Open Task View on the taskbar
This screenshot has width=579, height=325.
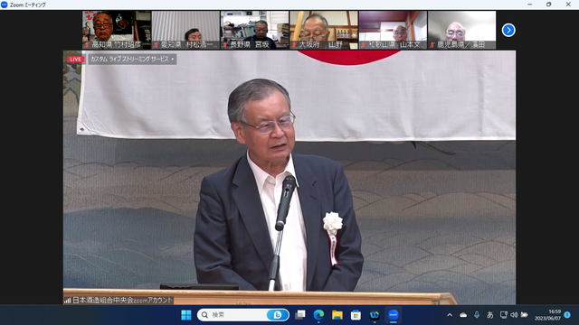point(300,315)
